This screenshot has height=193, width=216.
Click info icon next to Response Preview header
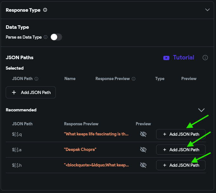point(134,79)
